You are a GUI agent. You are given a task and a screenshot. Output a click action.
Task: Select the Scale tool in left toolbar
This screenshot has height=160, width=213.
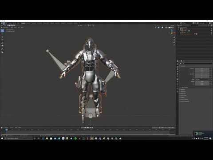pos(2,43)
